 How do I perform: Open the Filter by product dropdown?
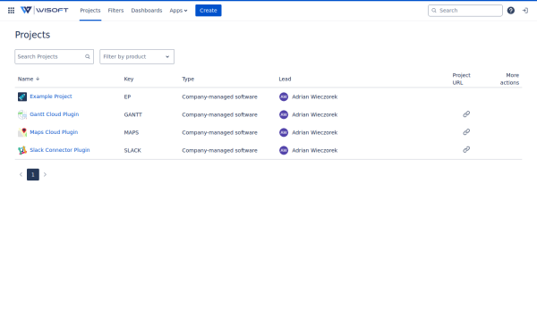click(137, 57)
